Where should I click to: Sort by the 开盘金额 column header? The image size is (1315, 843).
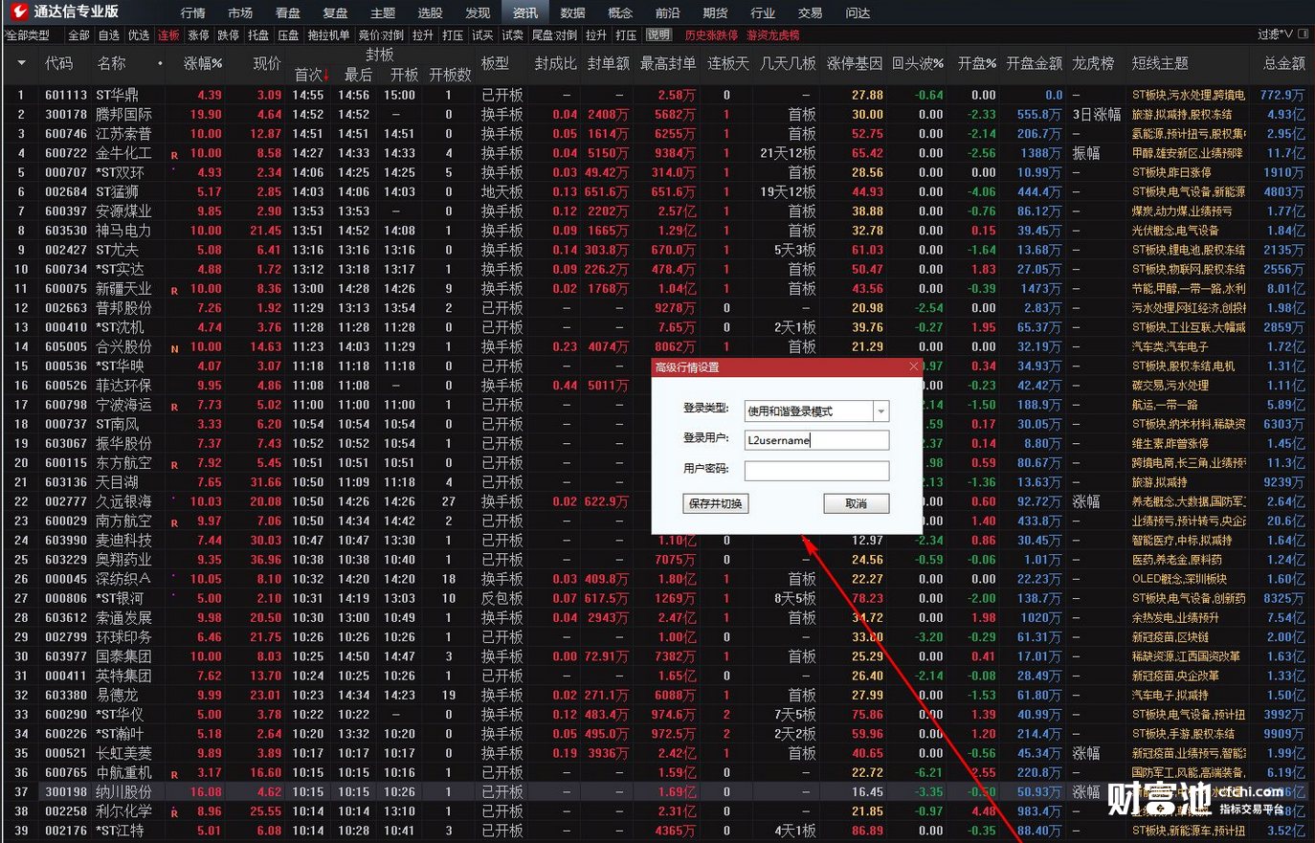[x=1034, y=63]
